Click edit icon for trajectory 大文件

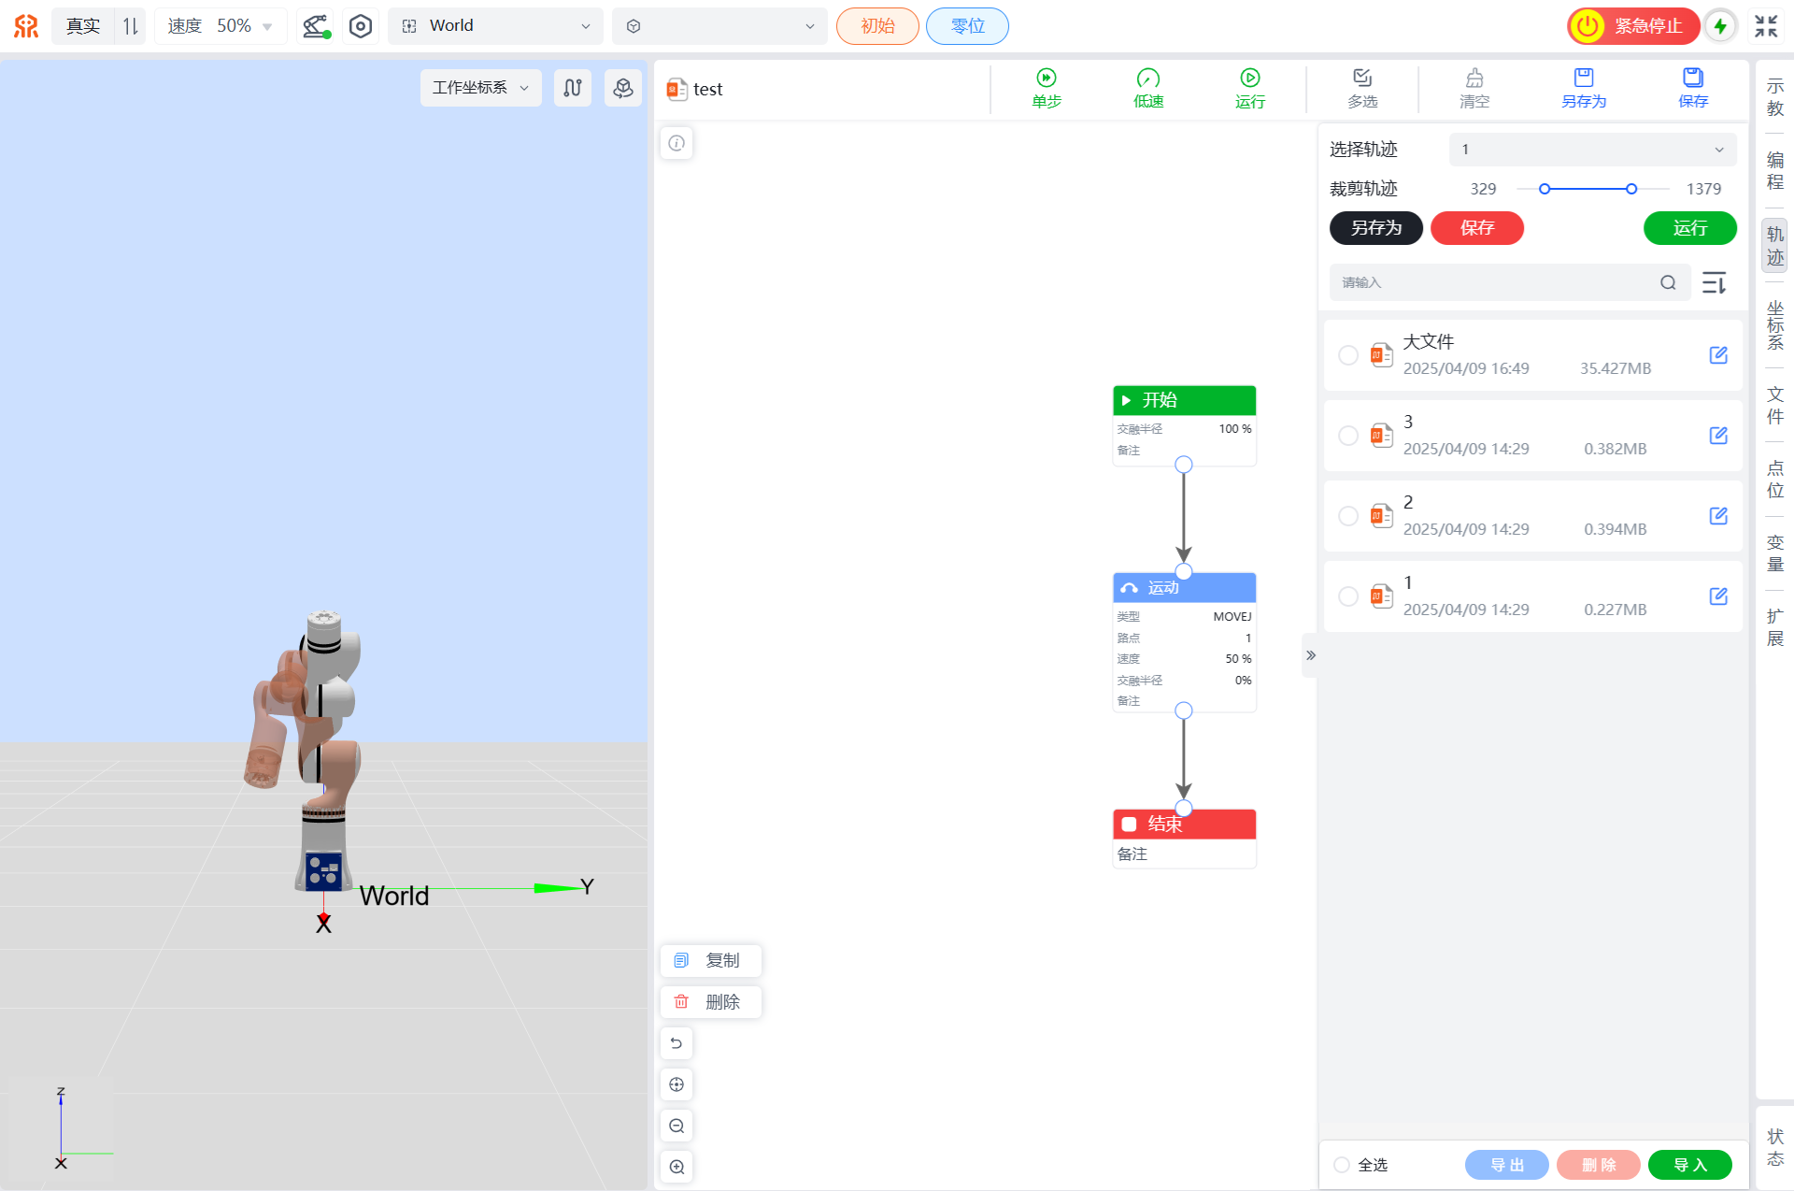(x=1718, y=355)
